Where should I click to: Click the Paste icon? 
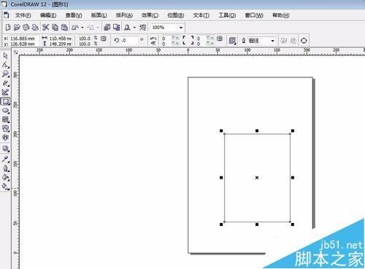[64, 27]
